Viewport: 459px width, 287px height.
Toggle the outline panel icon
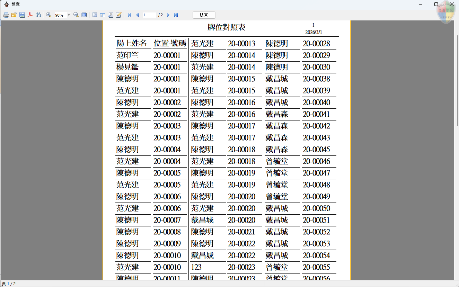95,15
